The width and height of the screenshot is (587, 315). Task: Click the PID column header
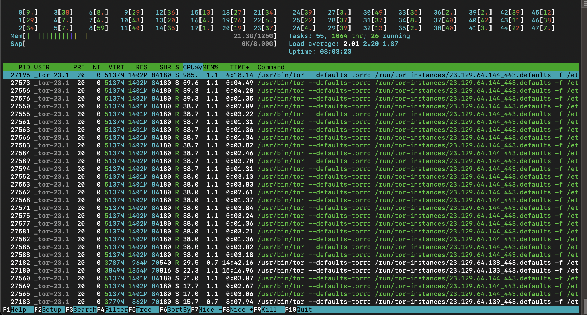tap(24, 67)
